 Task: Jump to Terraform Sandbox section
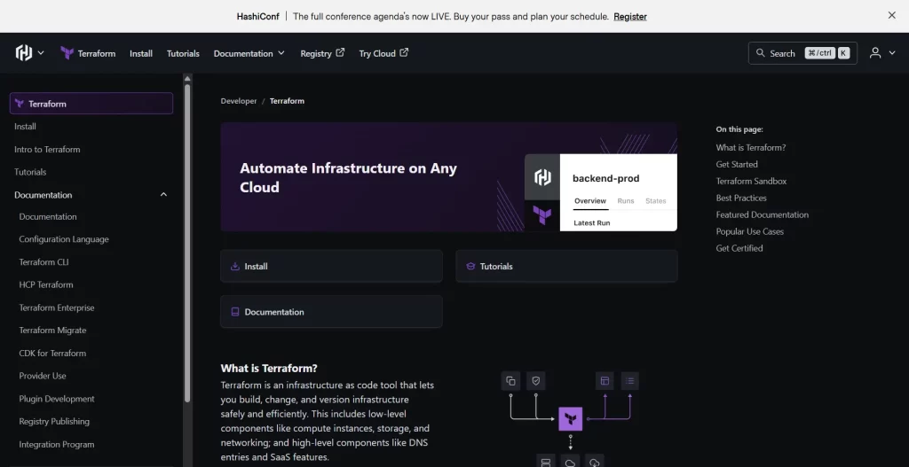point(751,181)
